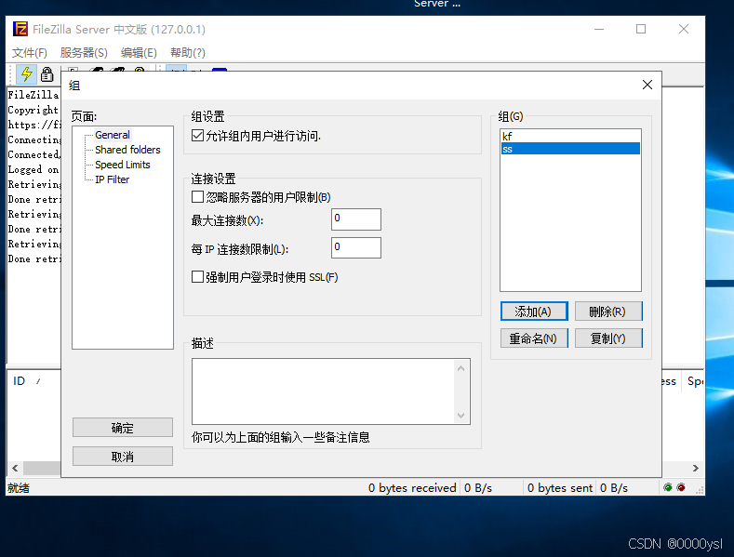Click the FileZilla logo in the title bar
This screenshot has height=557, width=734.
coord(20,29)
